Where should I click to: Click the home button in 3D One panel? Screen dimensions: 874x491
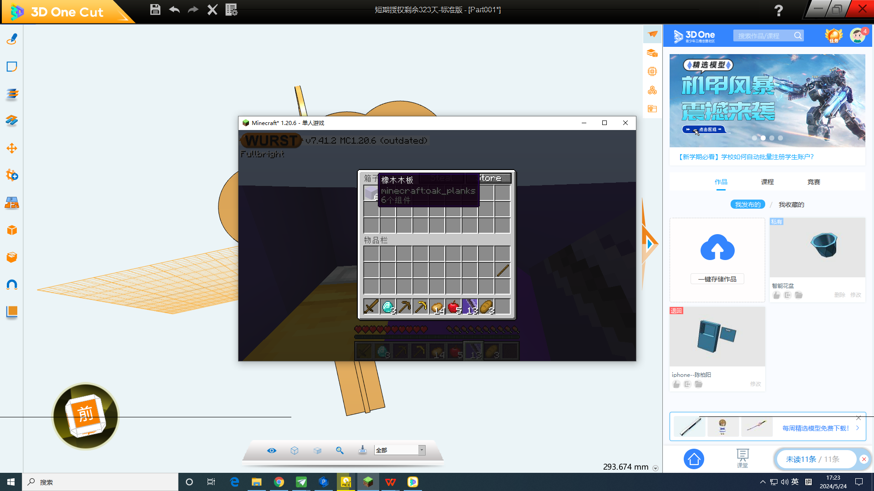coord(694,459)
